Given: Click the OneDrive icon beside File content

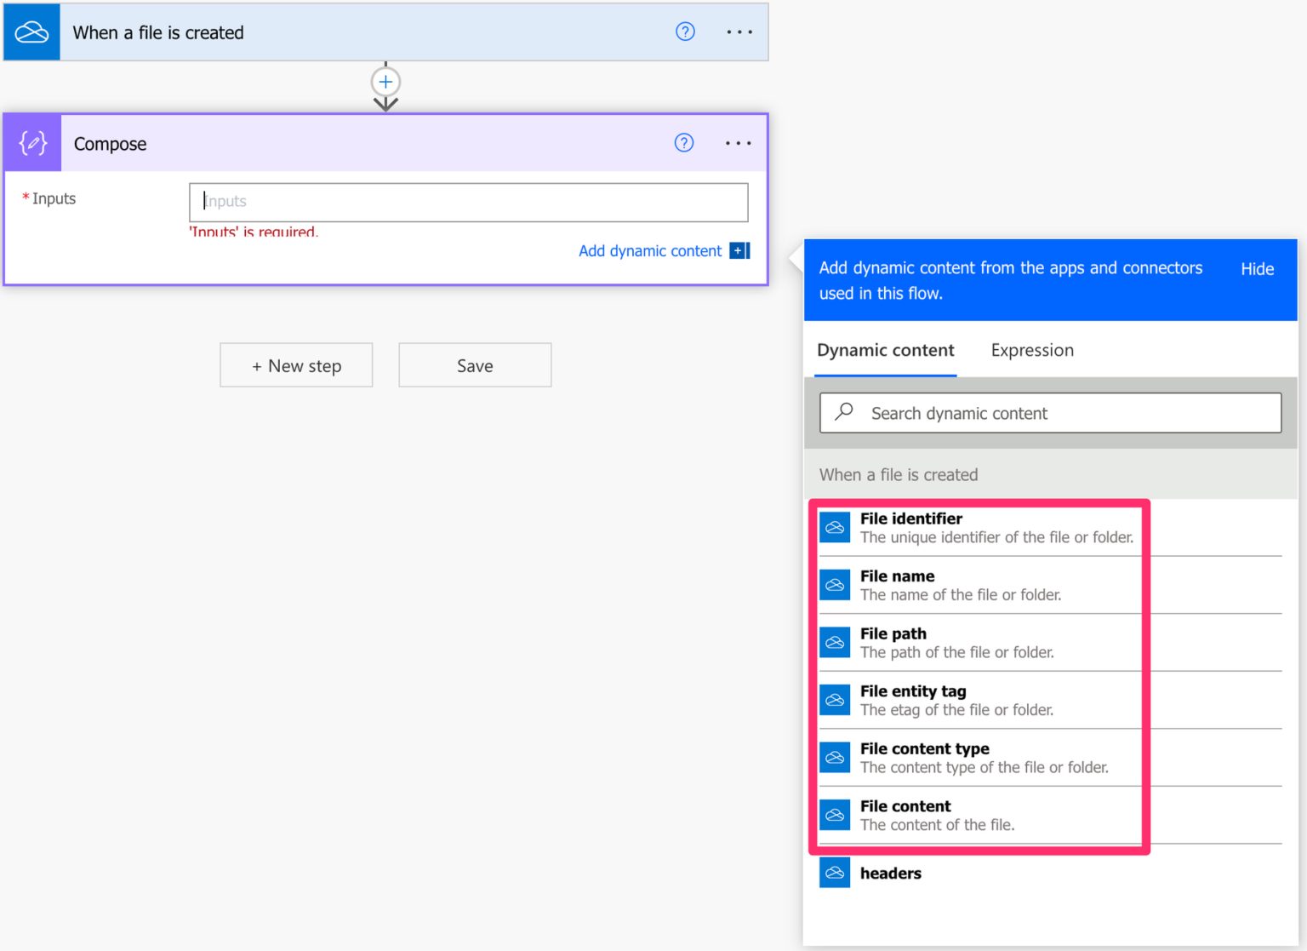Looking at the screenshot, I should pyautogui.click(x=835, y=814).
